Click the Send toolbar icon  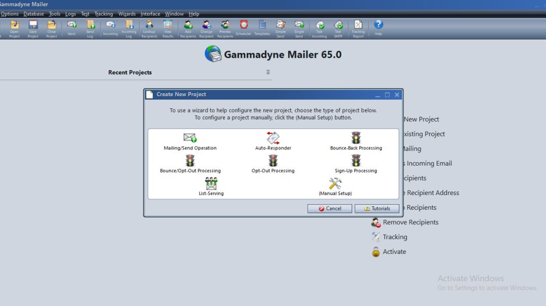[72, 28]
